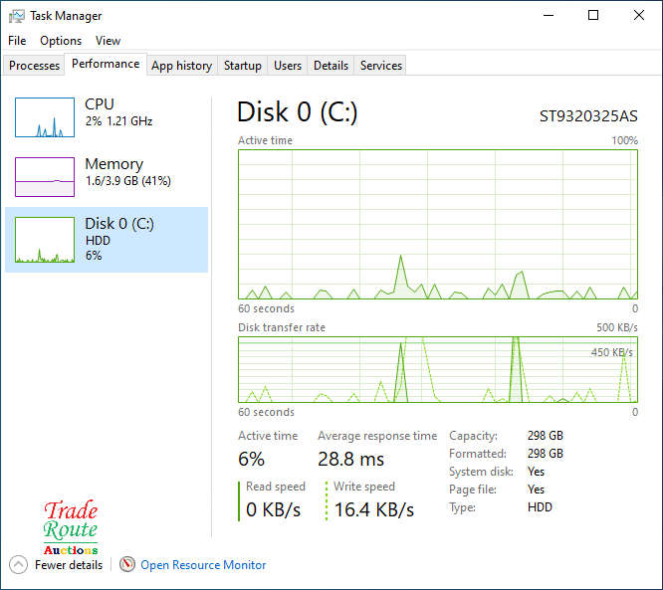Click the Resource Monitor gauge icon

pyautogui.click(x=126, y=564)
